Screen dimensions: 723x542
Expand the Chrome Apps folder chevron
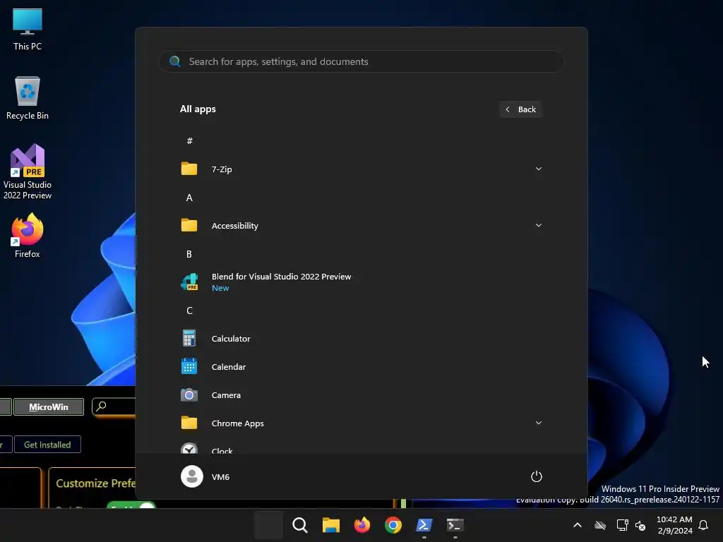[538, 423]
